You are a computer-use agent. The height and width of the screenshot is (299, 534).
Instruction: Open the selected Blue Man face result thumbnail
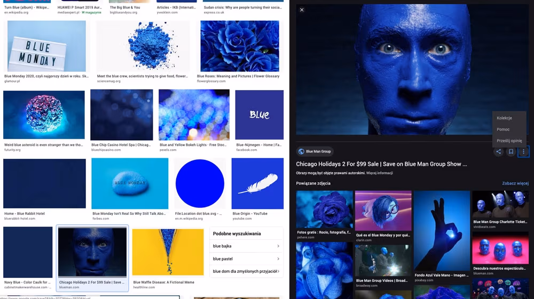tap(92, 252)
